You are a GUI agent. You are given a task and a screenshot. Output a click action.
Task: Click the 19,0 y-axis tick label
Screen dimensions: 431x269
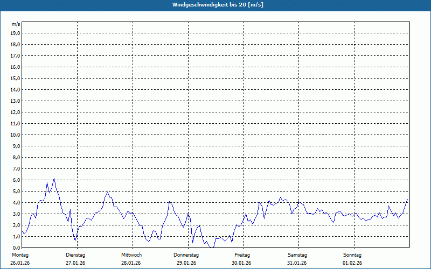click(x=15, y=33)
